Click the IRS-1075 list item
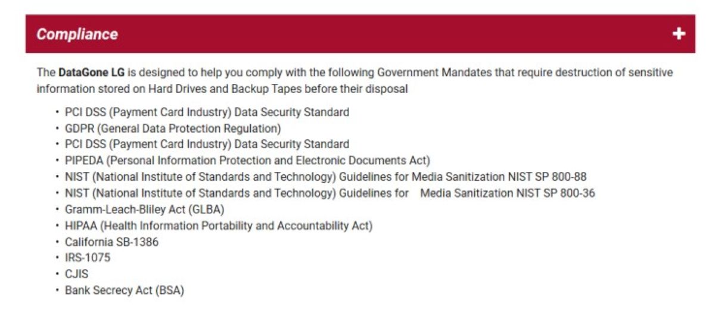715x310 pixels. [x=88, y=258]
